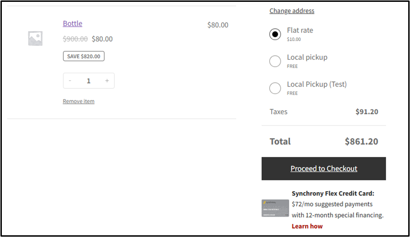
Task: Open the Bottle product link
Action: pos(72,24)
